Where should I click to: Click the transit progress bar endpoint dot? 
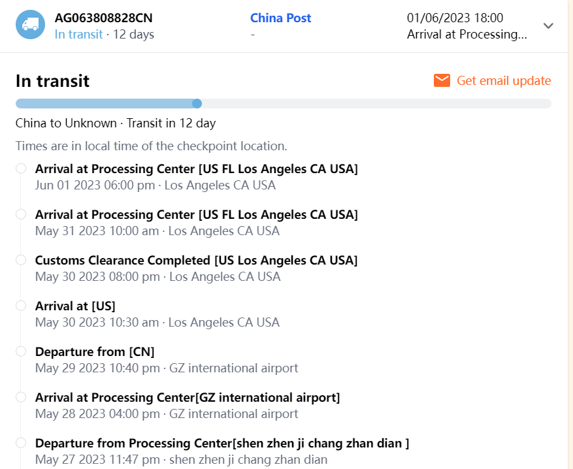pyautogui.click(x=197, y=103)
